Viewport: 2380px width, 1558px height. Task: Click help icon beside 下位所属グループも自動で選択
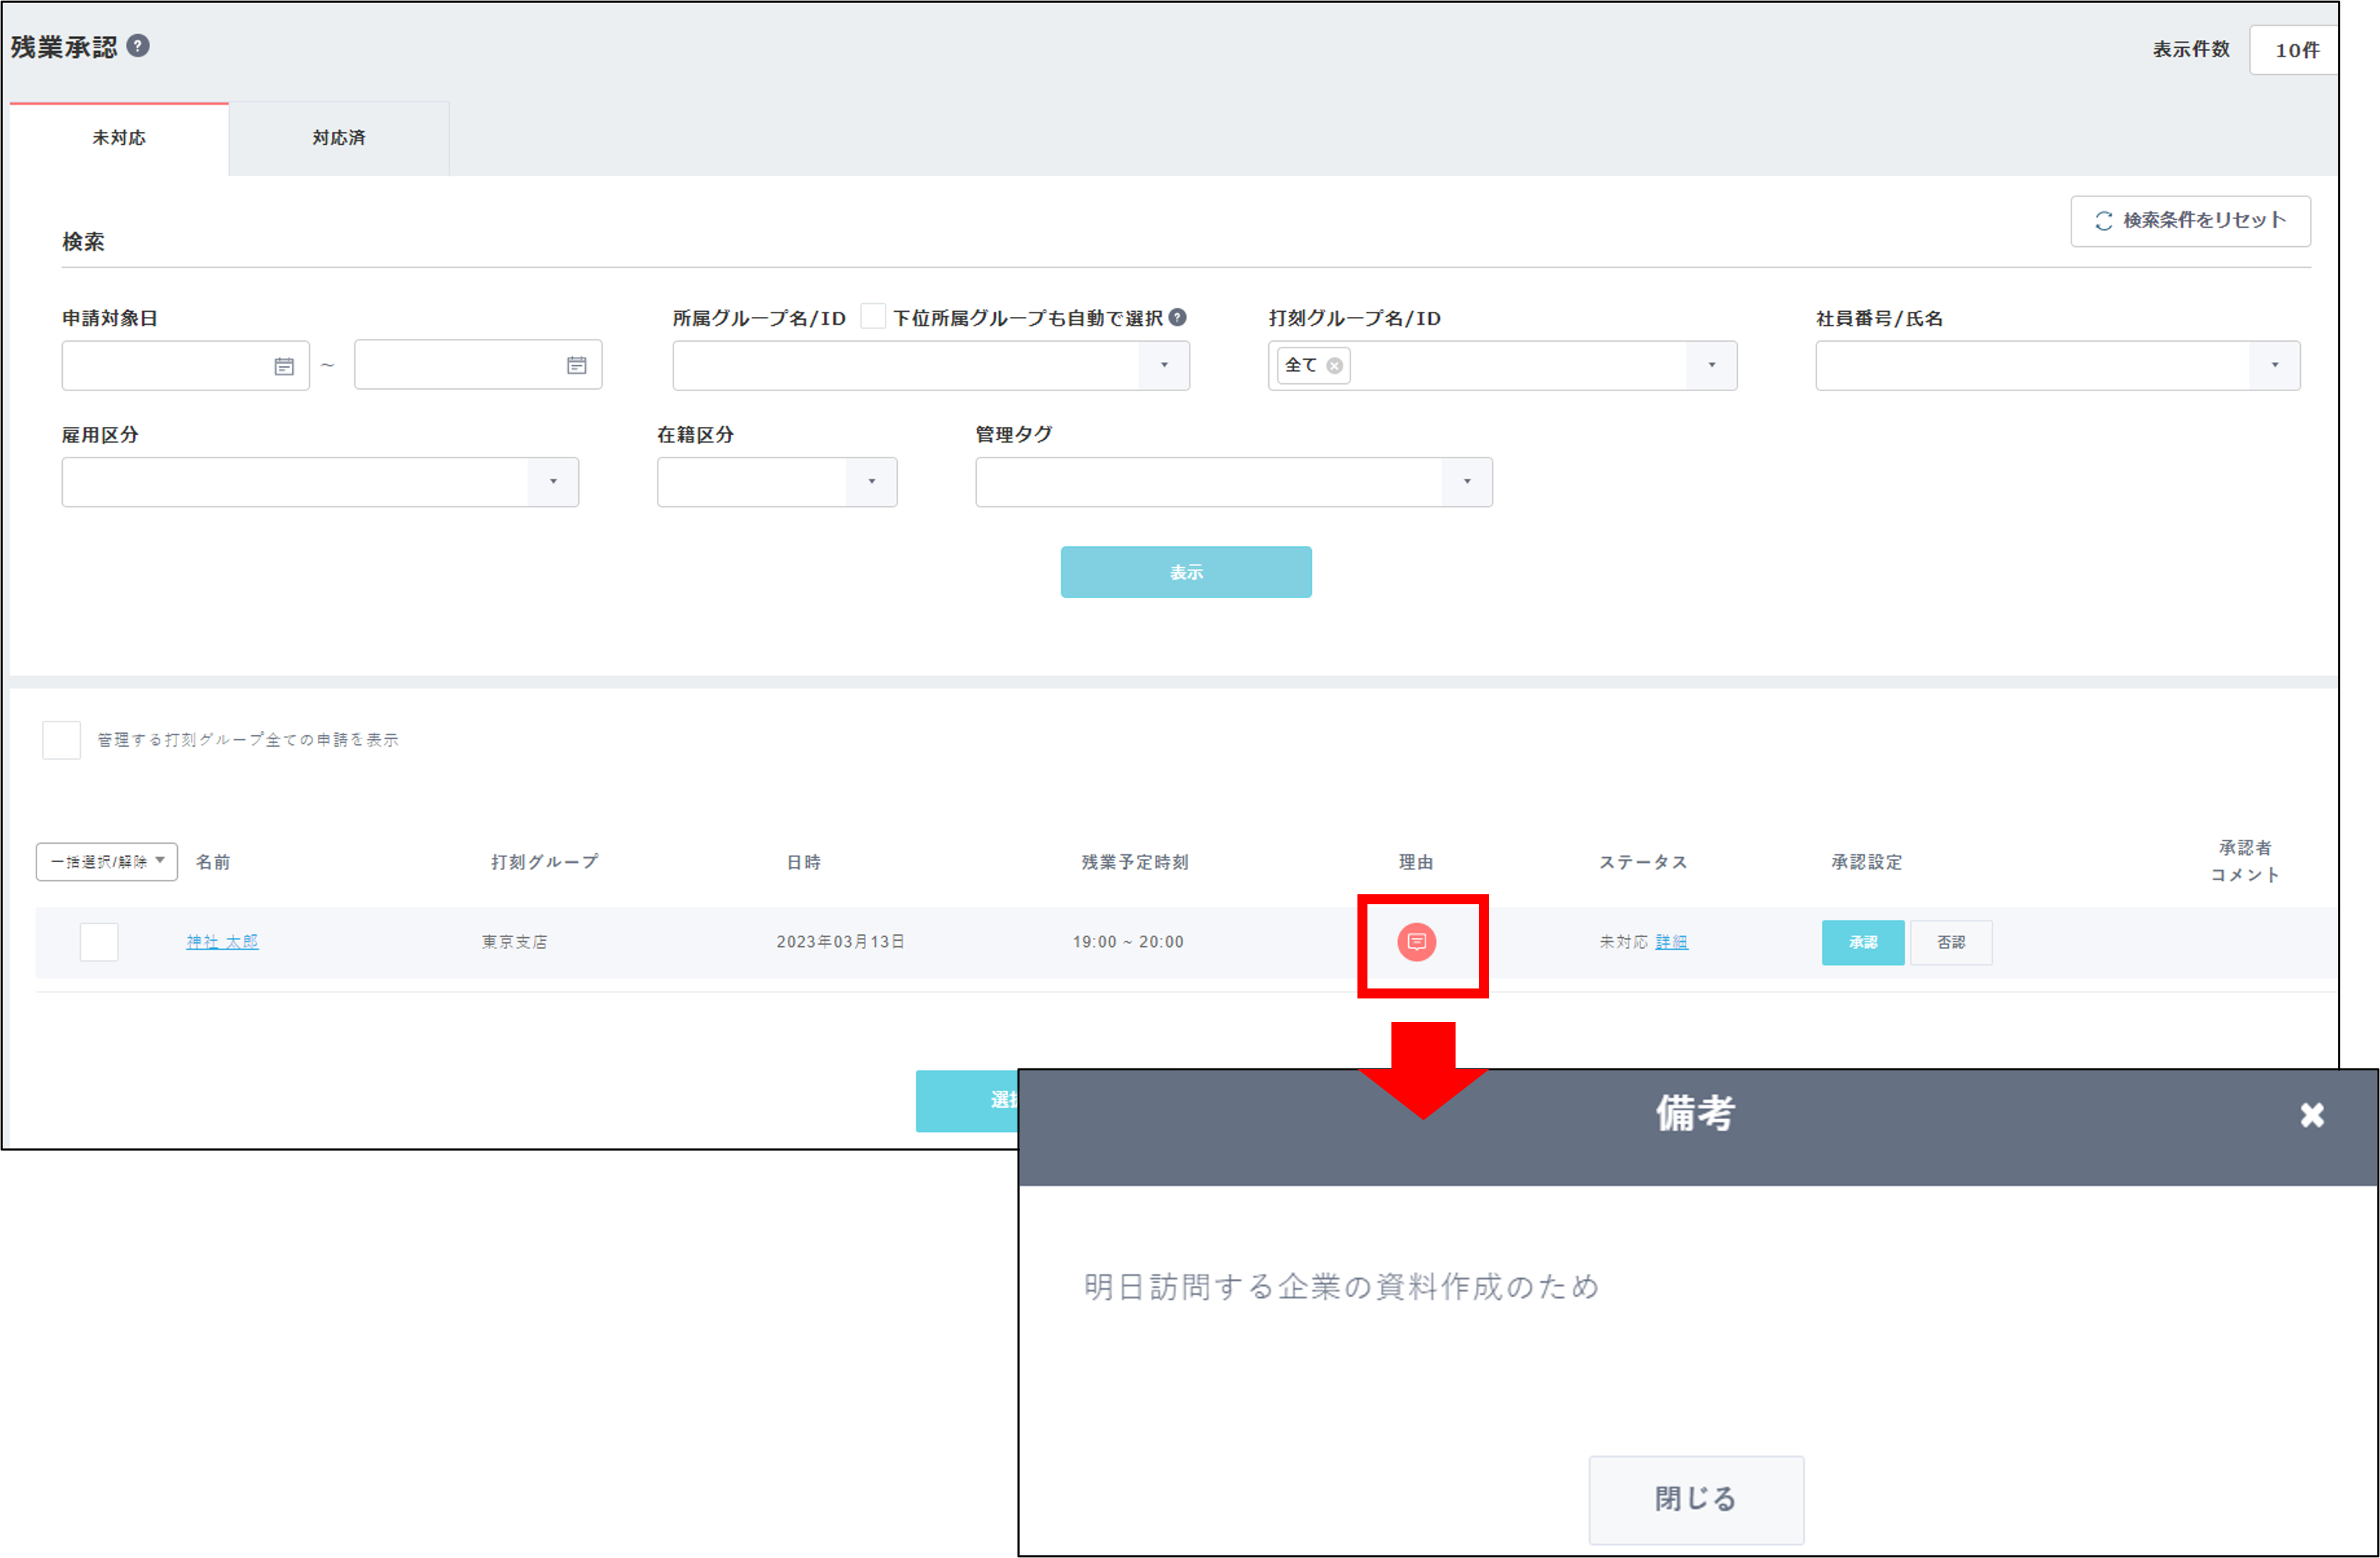click(1178, 318)
